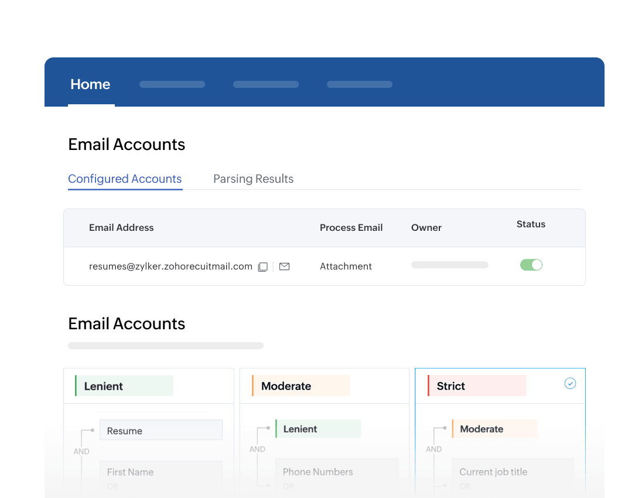The width and height of the screenshot is (635, 498).
Task: Open second placeholder tab after Home
Action: [x=266, y=84]
